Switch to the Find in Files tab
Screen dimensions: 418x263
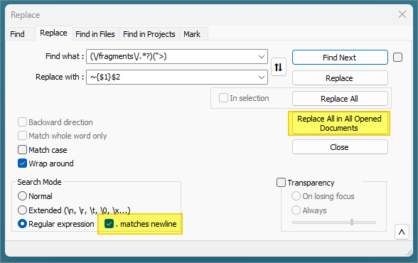[x=95, y=34]
